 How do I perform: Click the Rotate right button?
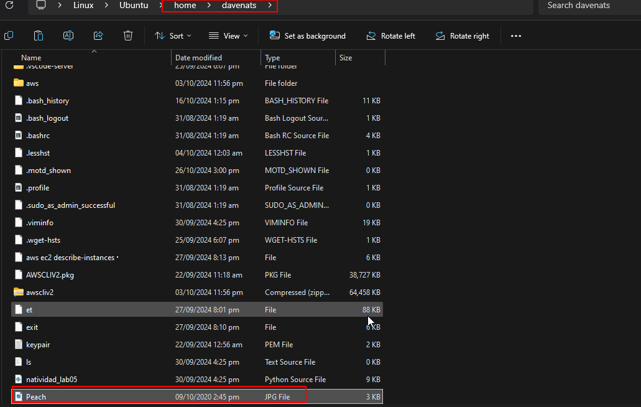[463, 36]
